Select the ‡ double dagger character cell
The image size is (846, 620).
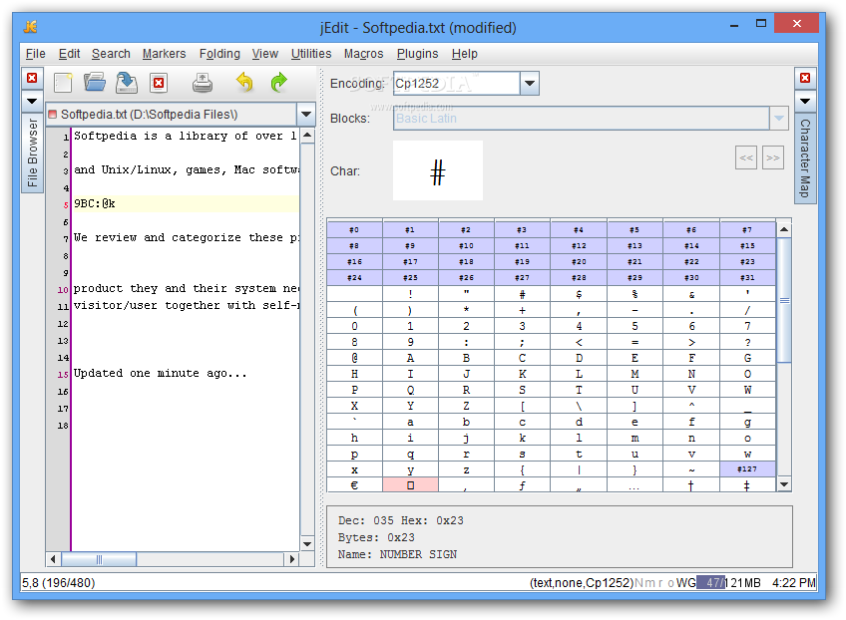click(747, 485)
